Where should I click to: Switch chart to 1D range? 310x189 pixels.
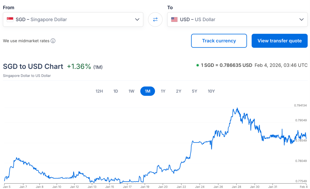[116, 91]
